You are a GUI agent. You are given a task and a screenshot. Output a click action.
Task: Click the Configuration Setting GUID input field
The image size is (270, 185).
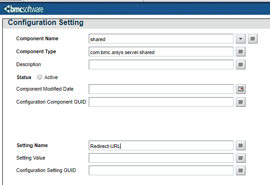(x=161, y=170)
